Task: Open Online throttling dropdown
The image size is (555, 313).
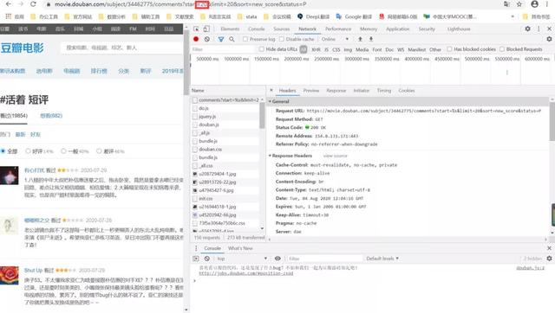Action: (x=335, y=39)
